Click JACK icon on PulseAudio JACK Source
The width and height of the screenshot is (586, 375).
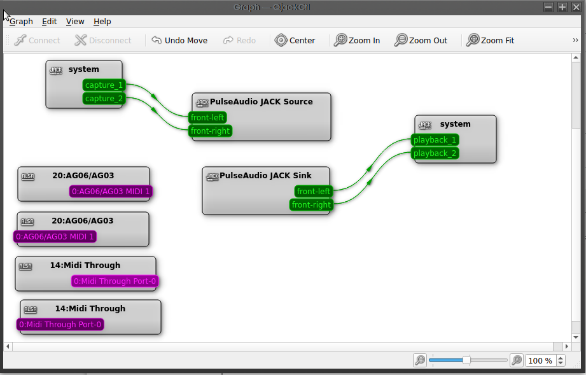pyautogui.click(x=202, y=103)
